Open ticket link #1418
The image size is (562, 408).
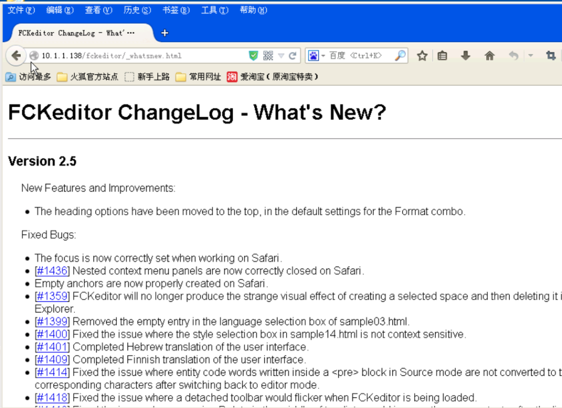click(52, 397)
